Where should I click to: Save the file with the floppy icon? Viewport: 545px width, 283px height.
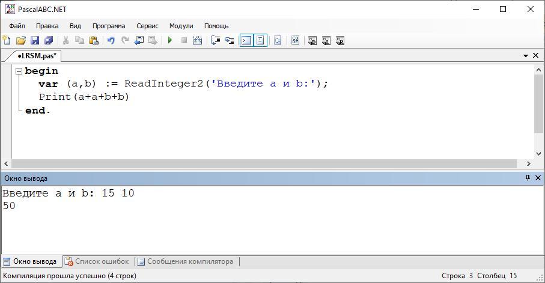pyautogui.click(x=35, y=41)
